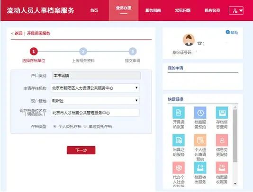Open the 个人退休申请预约 quick link icon

[200, 140]
